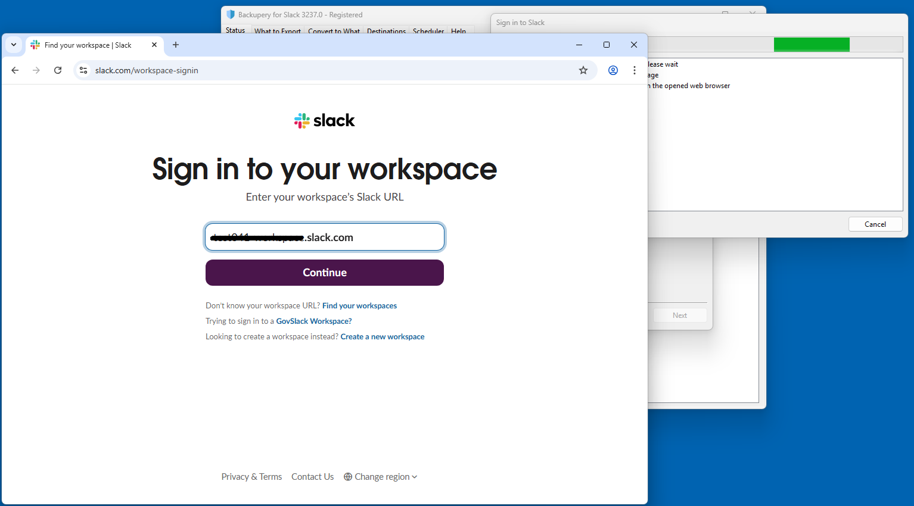Click Cancel in the Sign in to Slack dialog

875,224
